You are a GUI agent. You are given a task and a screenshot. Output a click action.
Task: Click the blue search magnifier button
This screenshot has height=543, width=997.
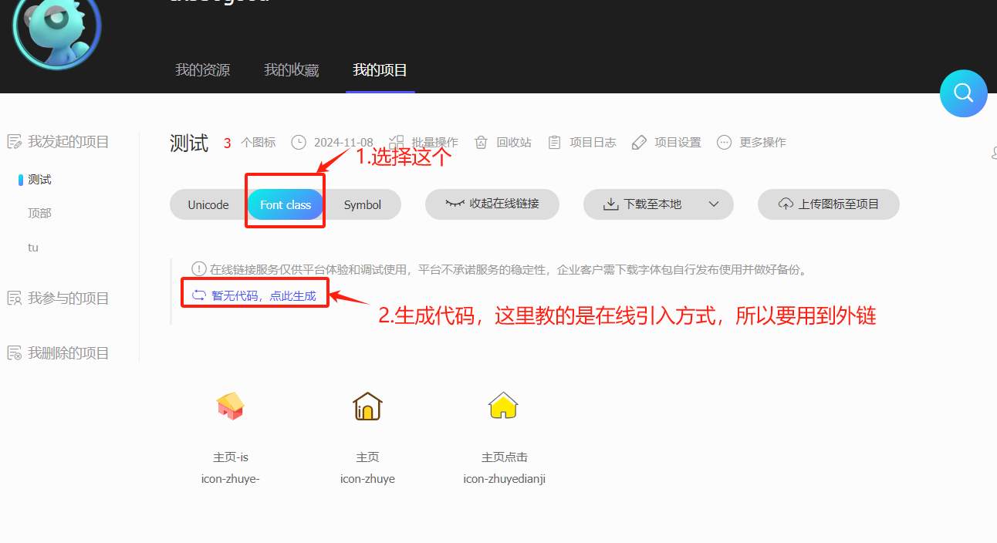pos(963,93)
